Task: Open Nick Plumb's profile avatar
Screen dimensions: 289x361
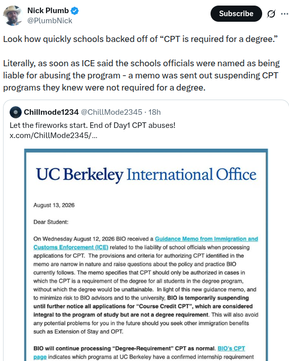Action: (13, 16)
